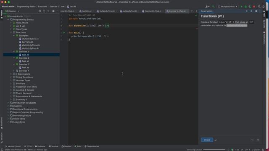Go to next task with right arrow
Viewport: 269px width, 151px height.
pos(251,11)
